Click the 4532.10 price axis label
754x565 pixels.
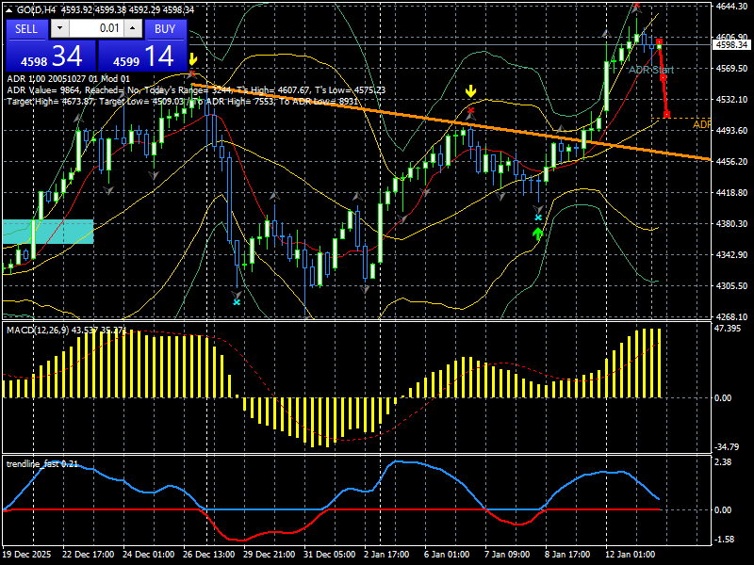(731, 100)
